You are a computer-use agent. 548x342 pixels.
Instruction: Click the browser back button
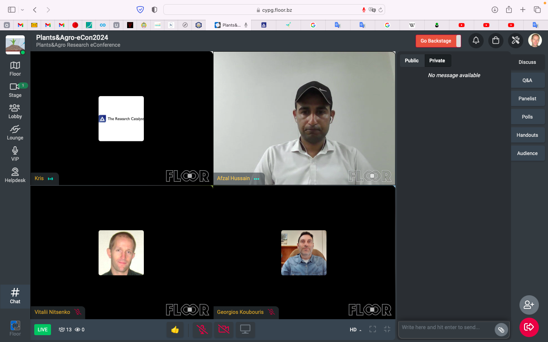pyautogui.click(x=35, y=10)
